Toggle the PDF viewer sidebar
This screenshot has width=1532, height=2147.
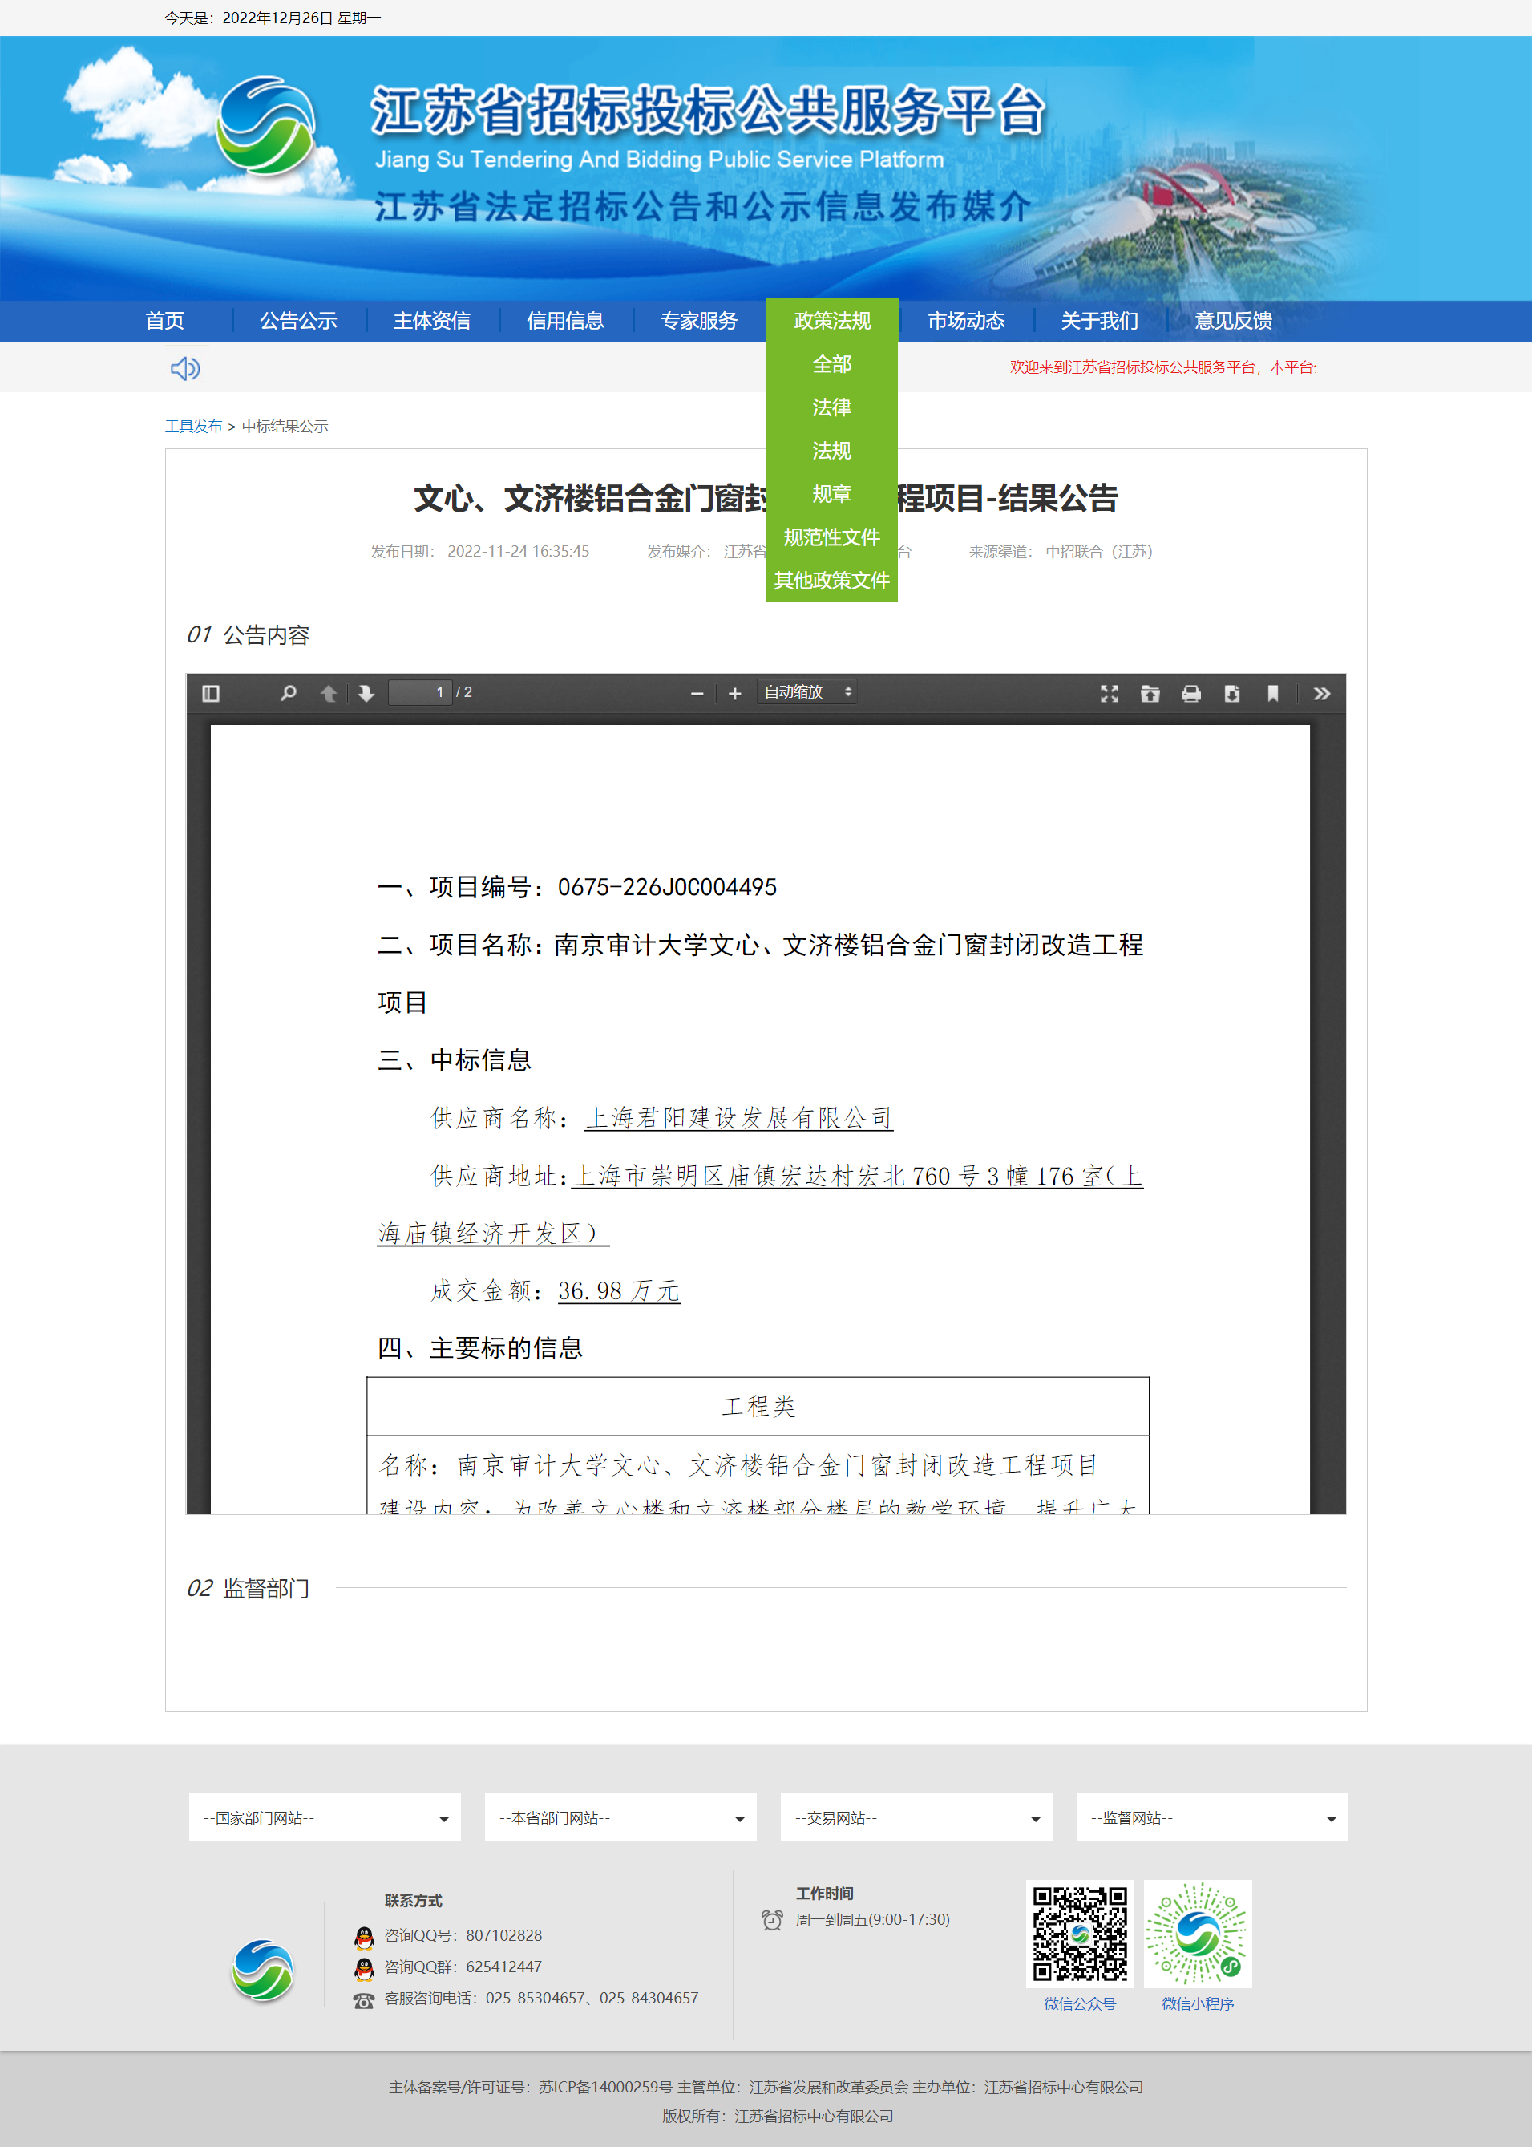[210, 694]
